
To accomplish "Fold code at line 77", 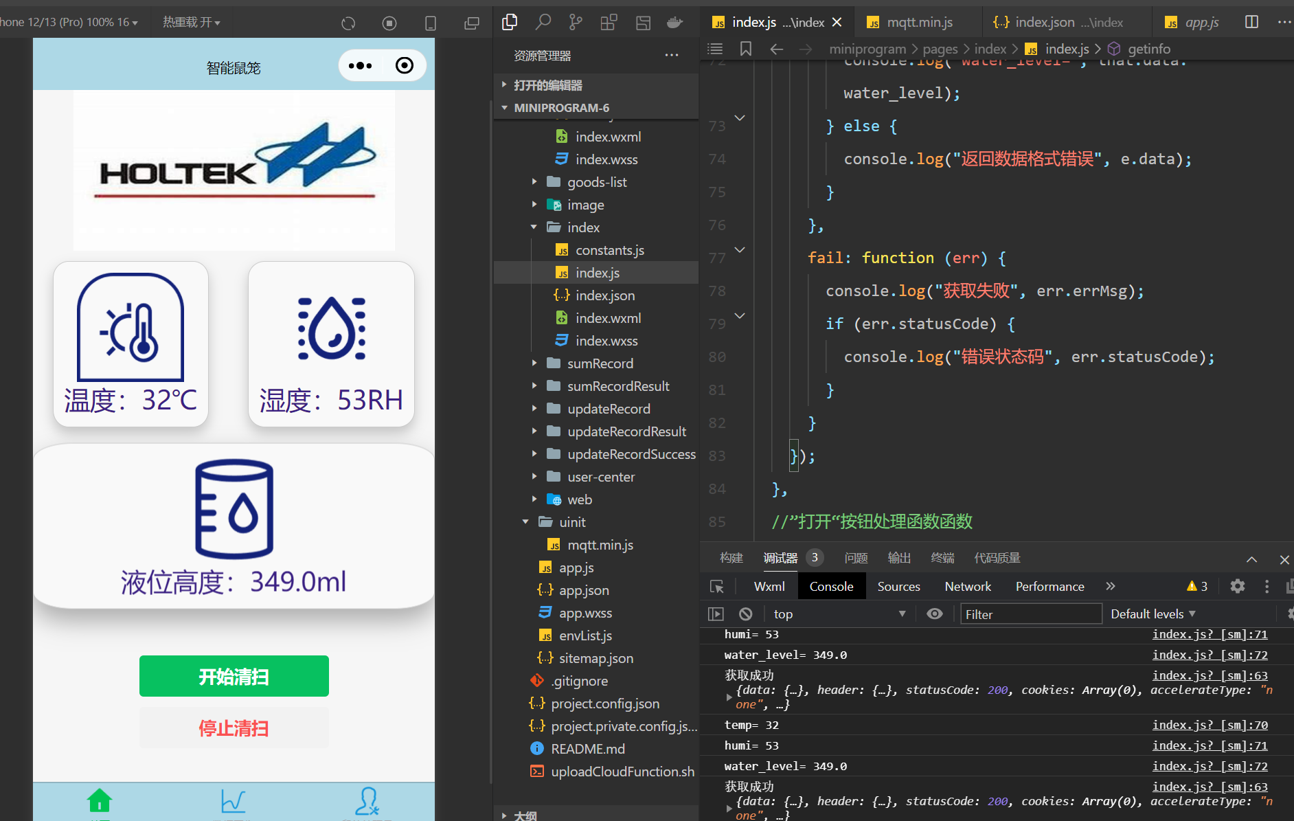I will point(740,250).
